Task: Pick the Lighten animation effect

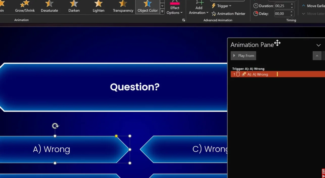Action: 98,7
